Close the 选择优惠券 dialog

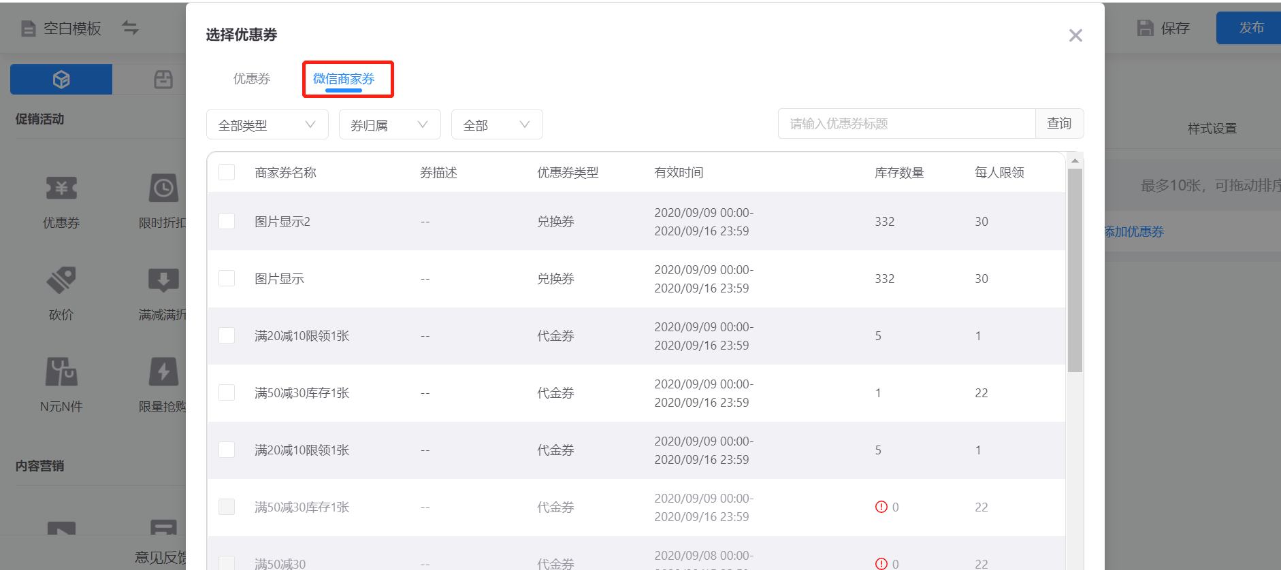click(1075, 35)
